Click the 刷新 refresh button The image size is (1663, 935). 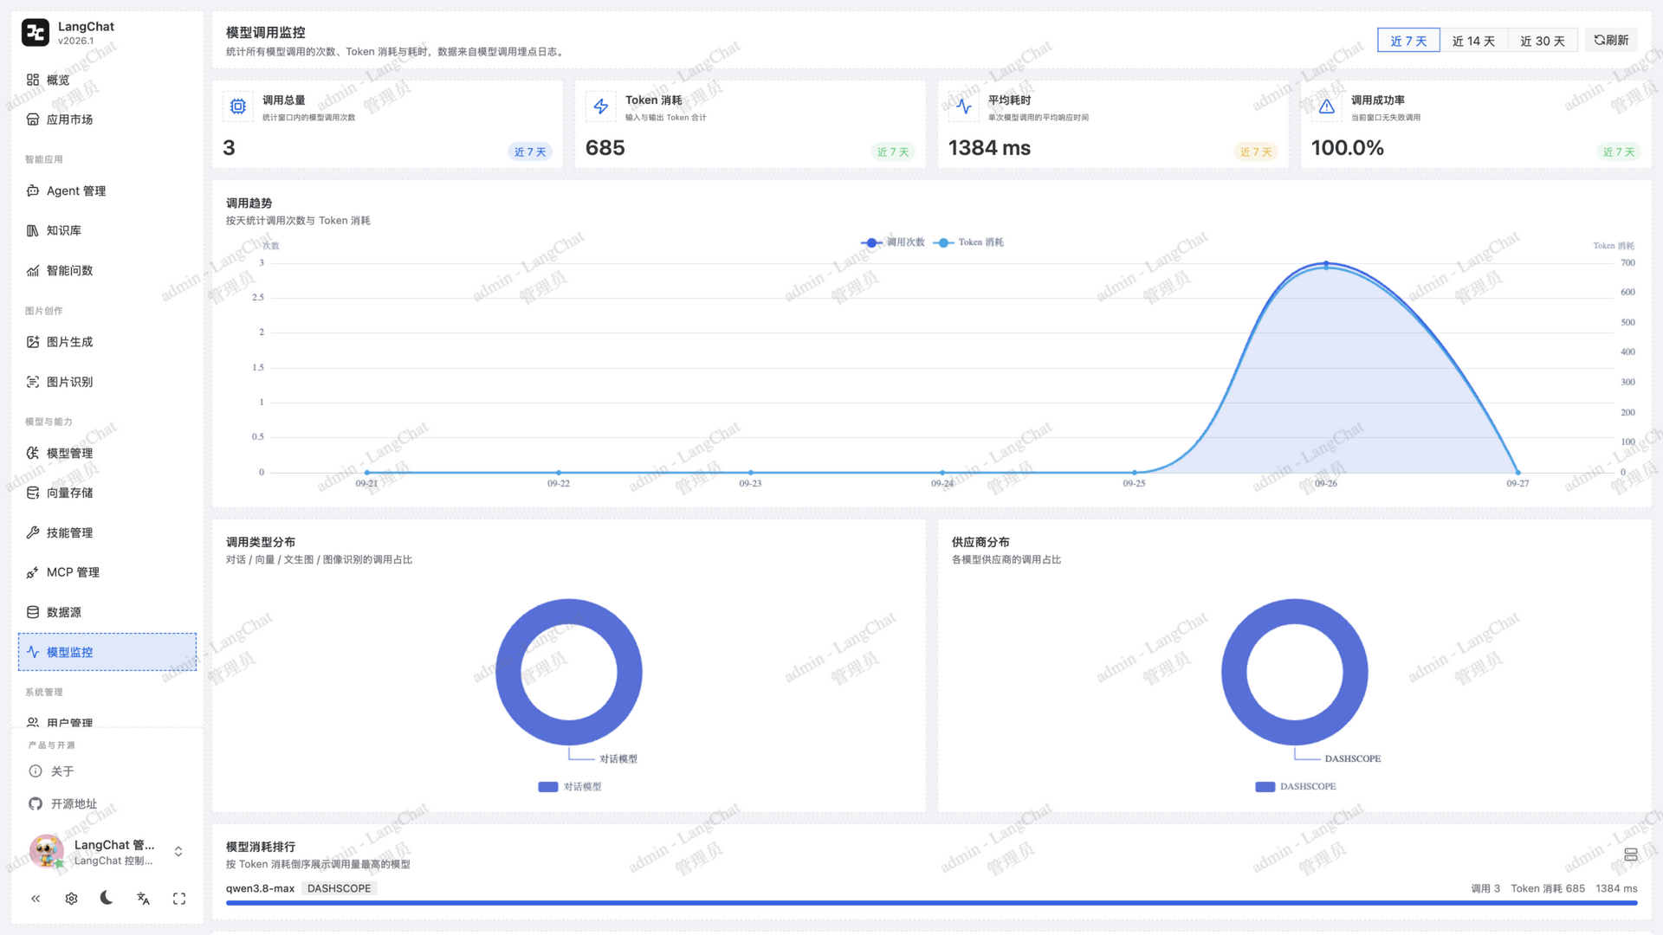(x=1611, y=40)
